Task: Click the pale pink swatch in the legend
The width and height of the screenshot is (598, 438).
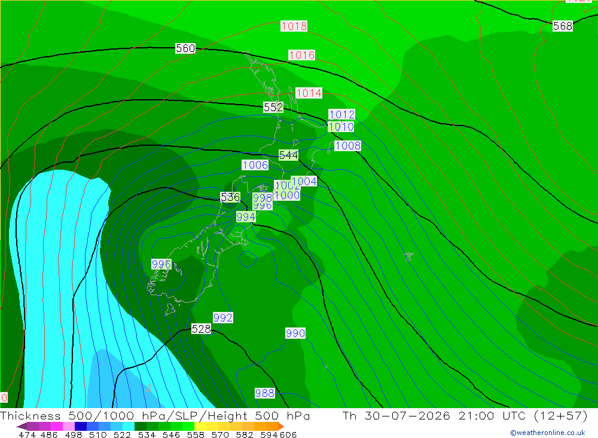Action: (x=69, y=426)
